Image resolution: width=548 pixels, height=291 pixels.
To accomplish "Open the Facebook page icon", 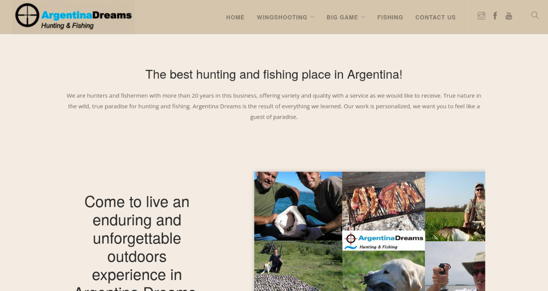I will coord(495,16).
